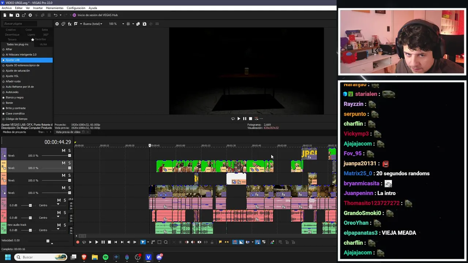Select the normal edit arrow tool
Viewport: 468px width, 263px height.
coord(143,242)
